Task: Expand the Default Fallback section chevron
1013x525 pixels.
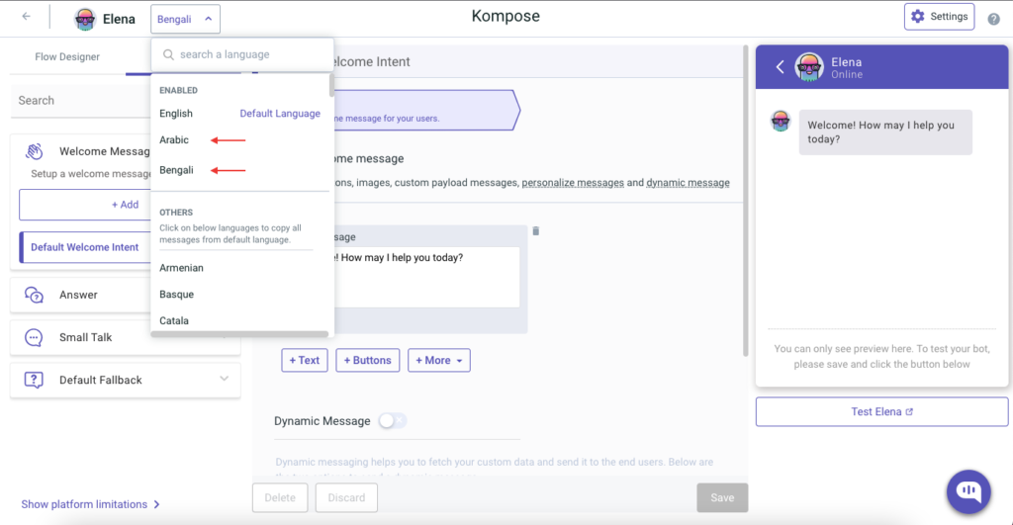Action: [x=225, y=379]
